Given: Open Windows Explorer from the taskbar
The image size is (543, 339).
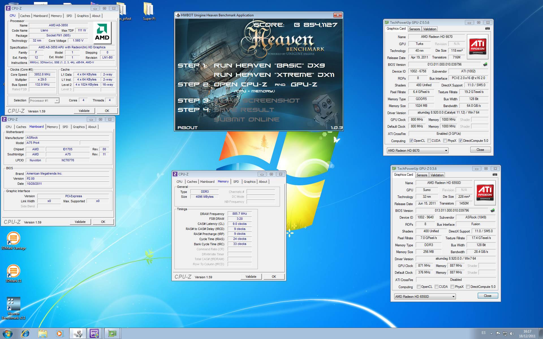Looking at the screenshot, I should coord(43,334).
